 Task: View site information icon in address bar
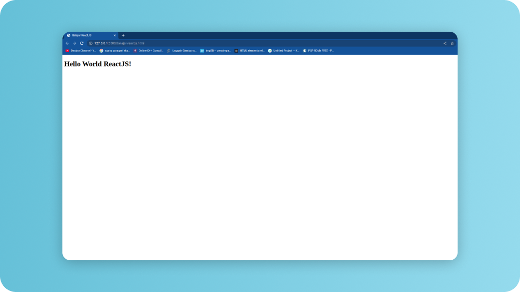click(x=90, y=43)
